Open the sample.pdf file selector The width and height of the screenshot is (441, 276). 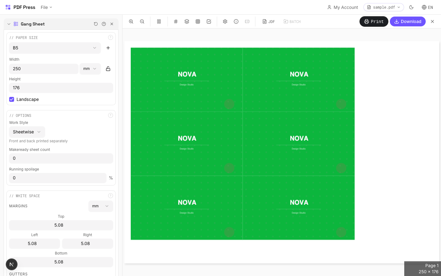383,7
